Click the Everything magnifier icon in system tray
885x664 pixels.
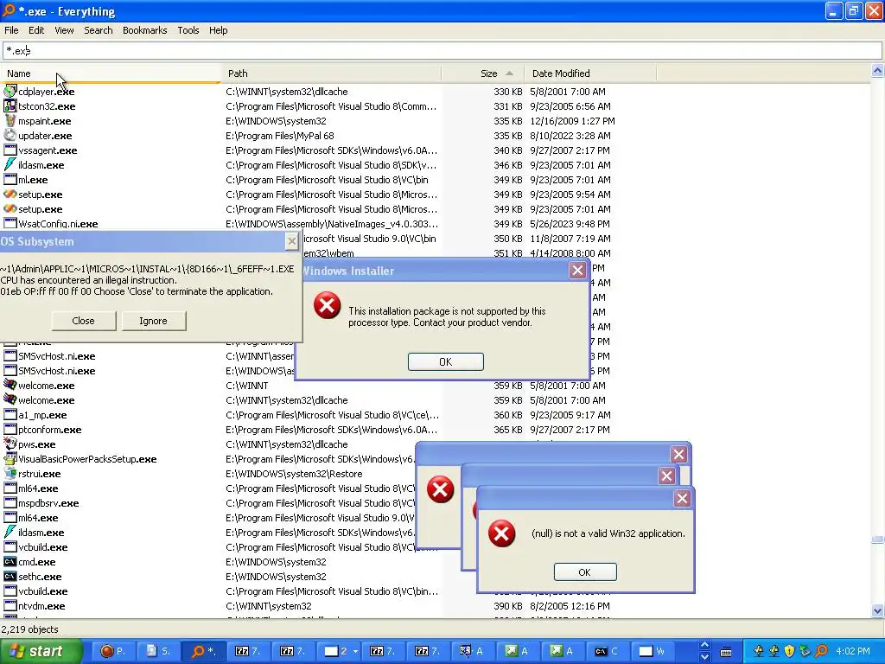click(x=822, y=651)
